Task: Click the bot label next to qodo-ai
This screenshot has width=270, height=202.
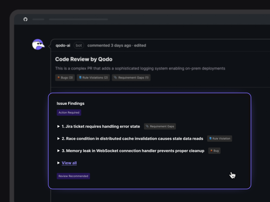Action: [x=79, y=46]
